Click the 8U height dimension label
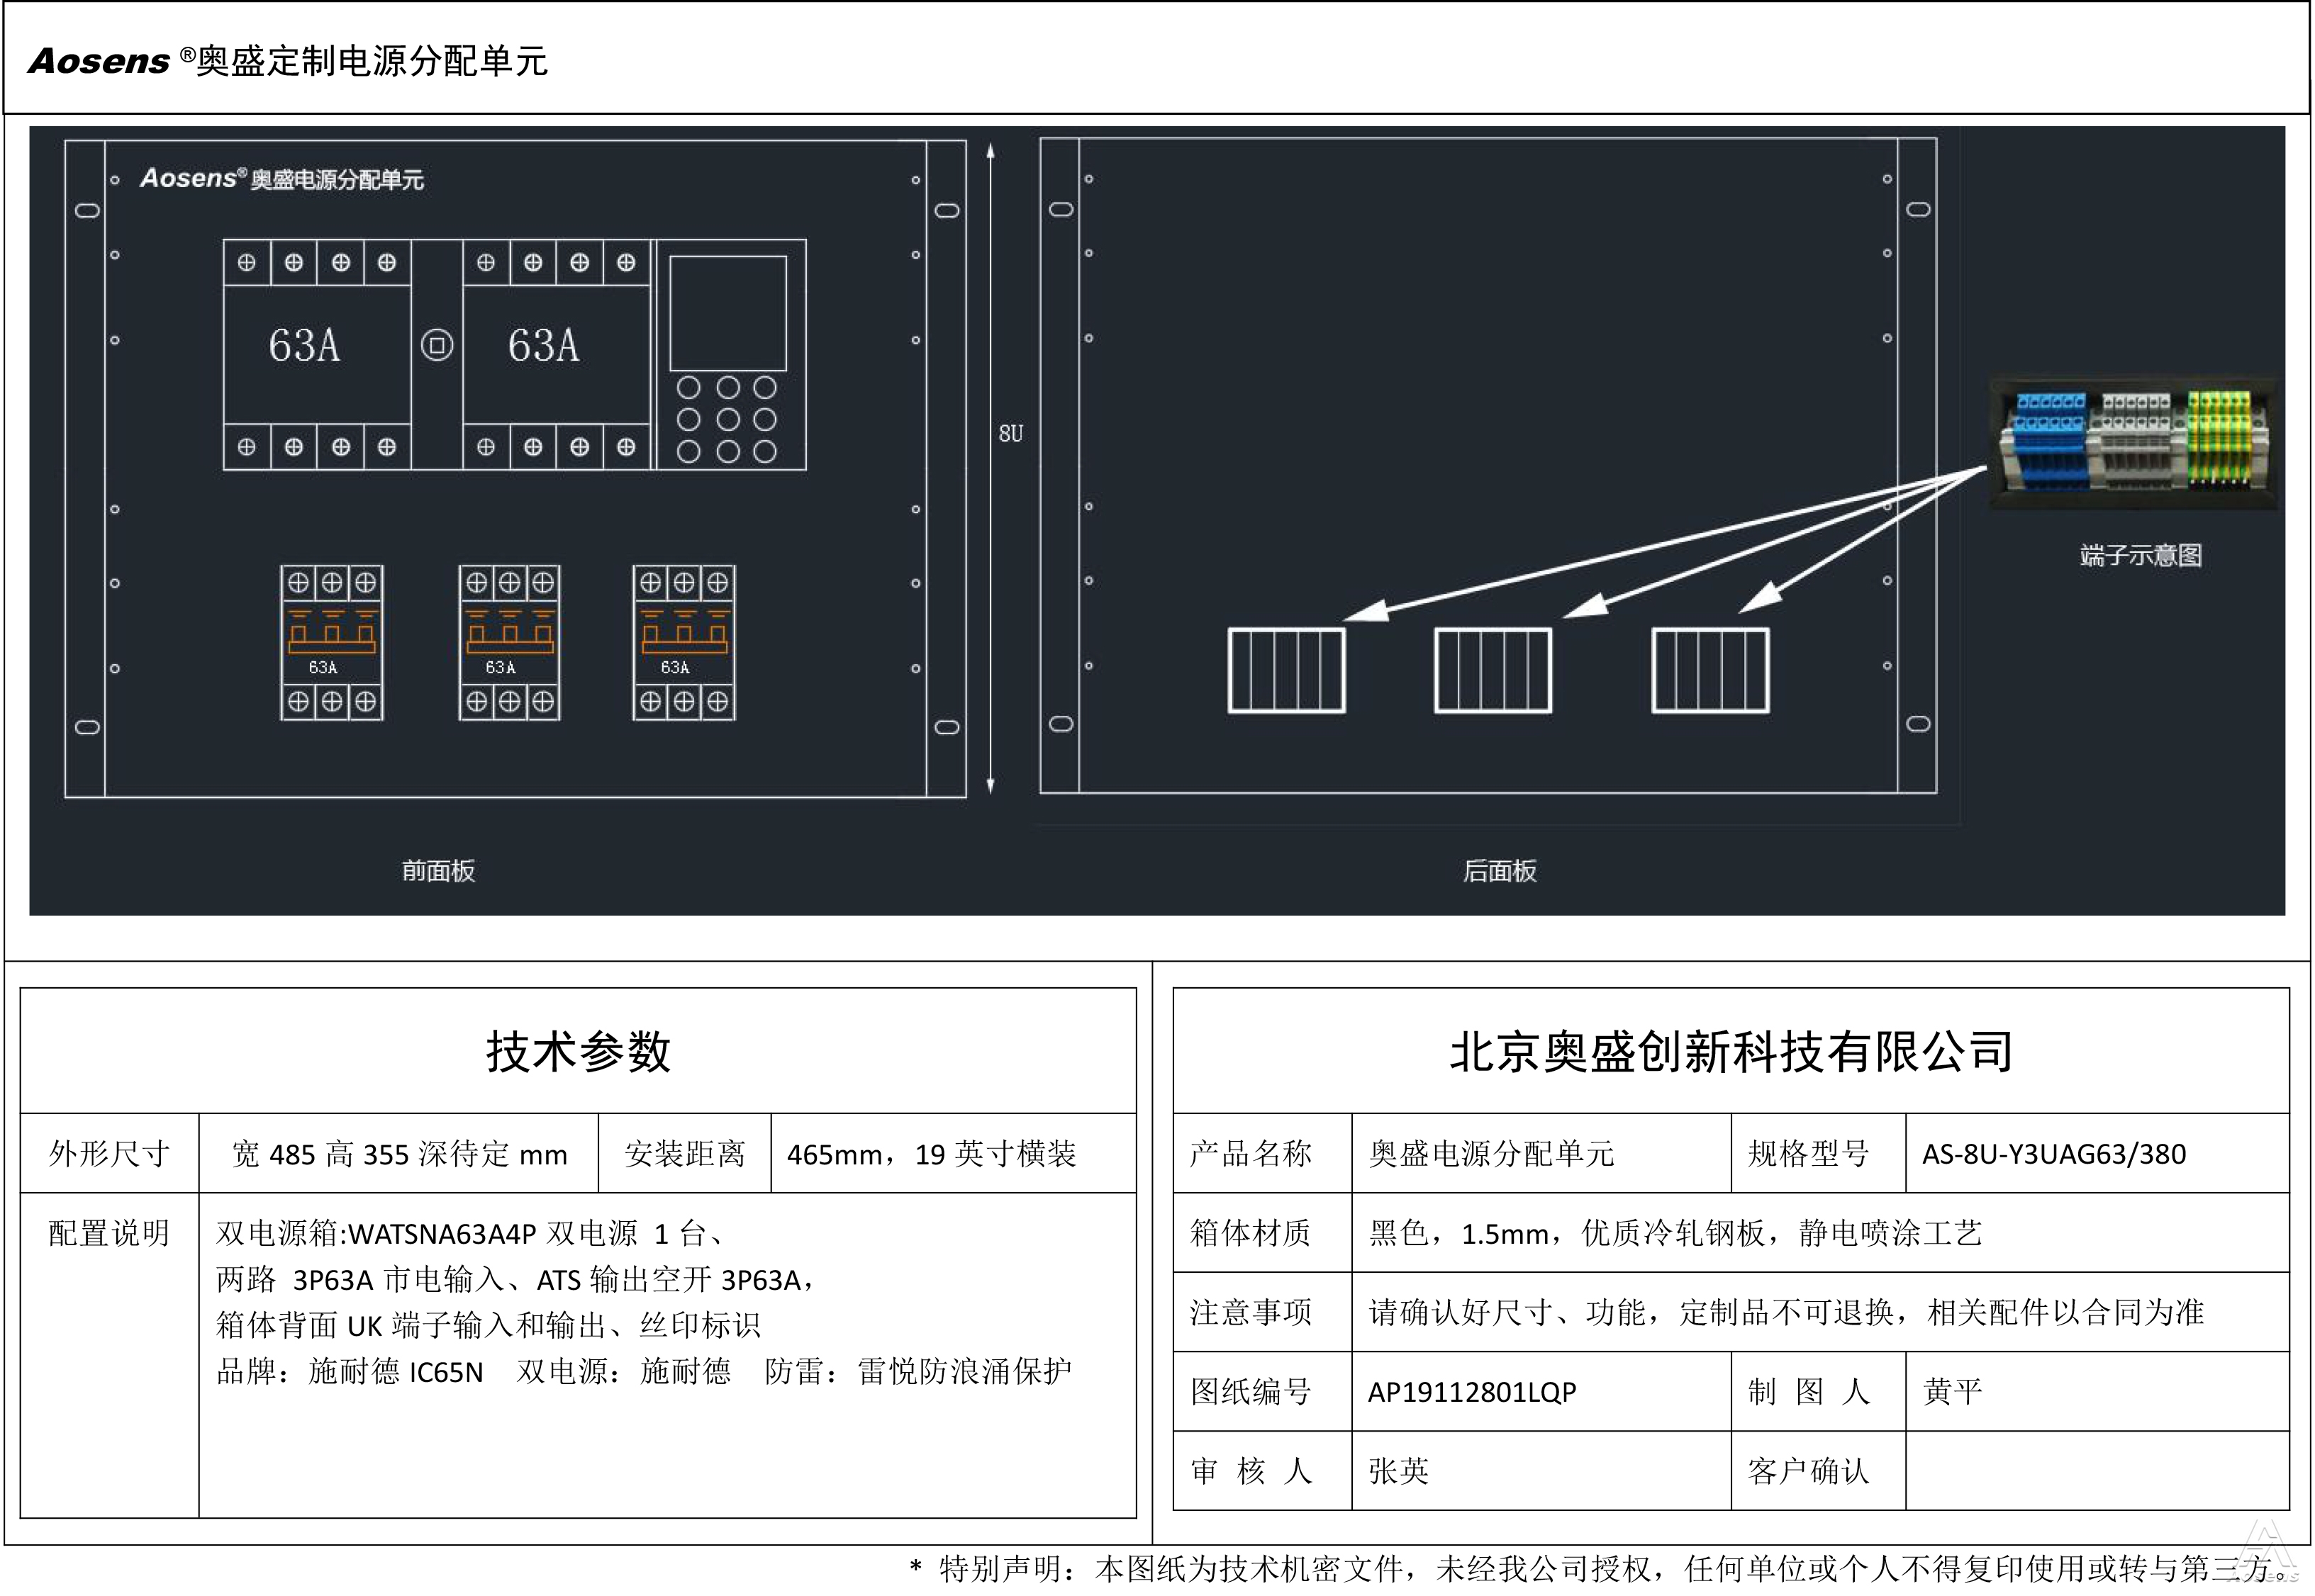 coord(1010,433)
